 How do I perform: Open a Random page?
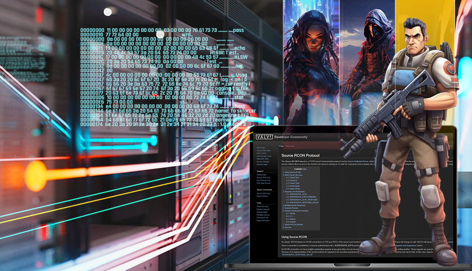click(x=262, y=165)
